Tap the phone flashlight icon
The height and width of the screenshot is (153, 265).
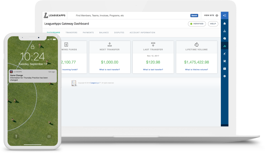pyautogui.click(x=16, y=136)
